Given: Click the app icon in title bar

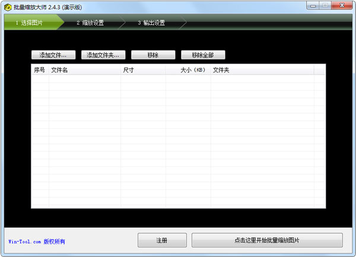Looking at the screenshot, I should coord(8,8).
